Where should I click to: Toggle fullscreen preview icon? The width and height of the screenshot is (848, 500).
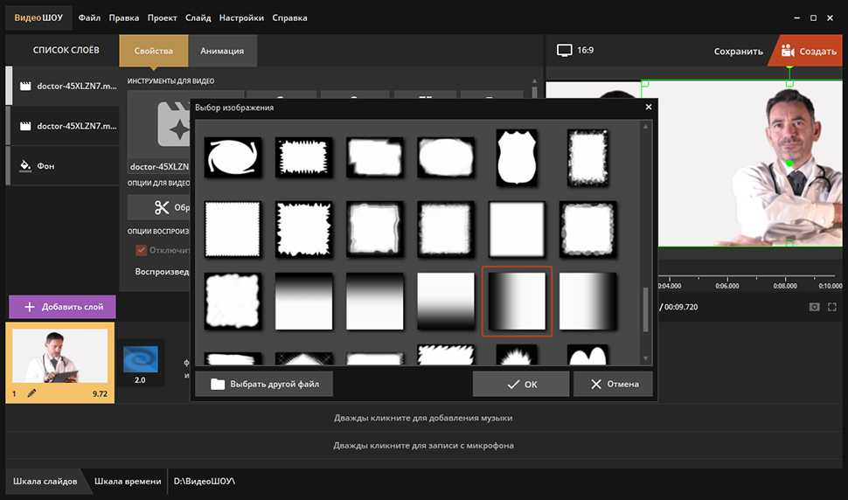832,307
